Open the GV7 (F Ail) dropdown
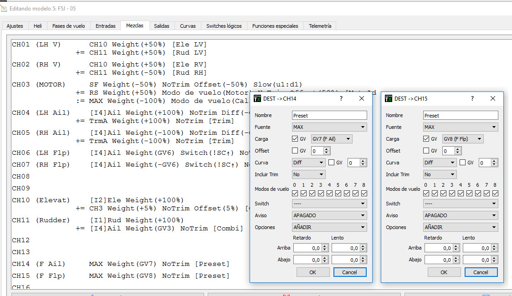512x296 pixels. tap(332, 139)
